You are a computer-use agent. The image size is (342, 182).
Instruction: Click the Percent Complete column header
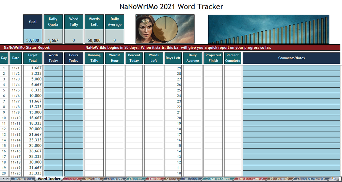click(x=232, y=58)
